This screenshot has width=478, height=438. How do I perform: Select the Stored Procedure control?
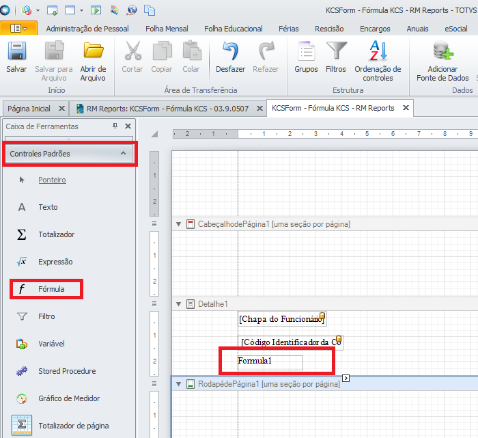(x=67, y=371)
